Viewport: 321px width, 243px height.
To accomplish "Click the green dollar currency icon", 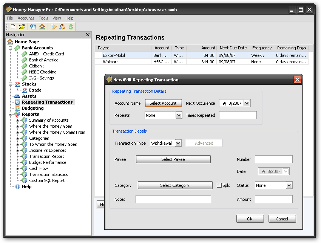I will (71, 27).
